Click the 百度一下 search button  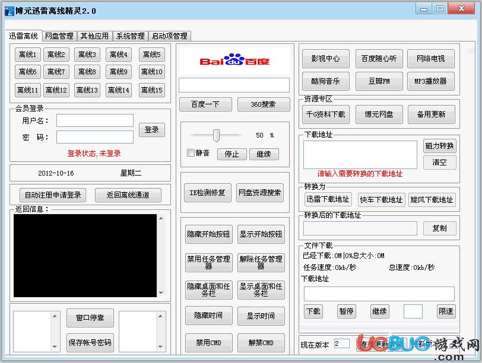point(205,104)
